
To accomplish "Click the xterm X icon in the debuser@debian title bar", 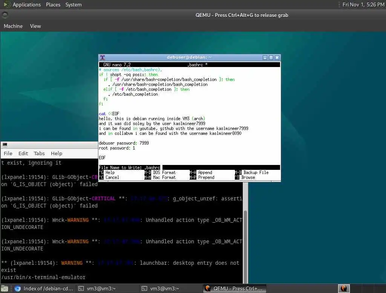I will pyautogui.click(x=103, y=57).
